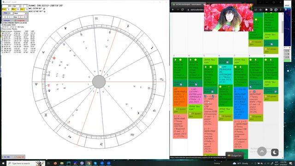Open weather widget showing Cloudy
Viewport: 295px width, 166px height.
pyautogui.click(x=240, y=163)
